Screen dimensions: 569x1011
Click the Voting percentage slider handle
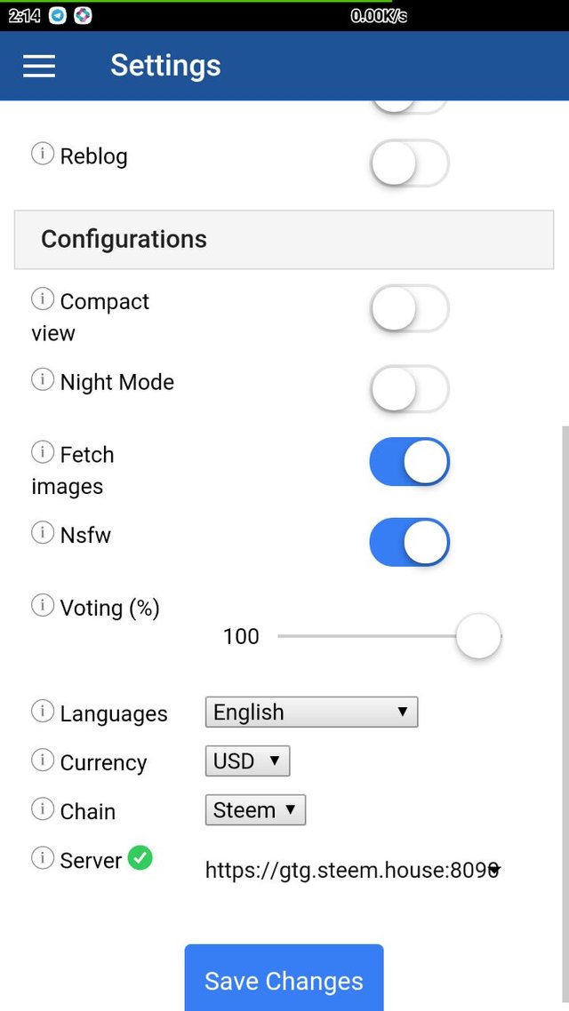coord(478,636)
